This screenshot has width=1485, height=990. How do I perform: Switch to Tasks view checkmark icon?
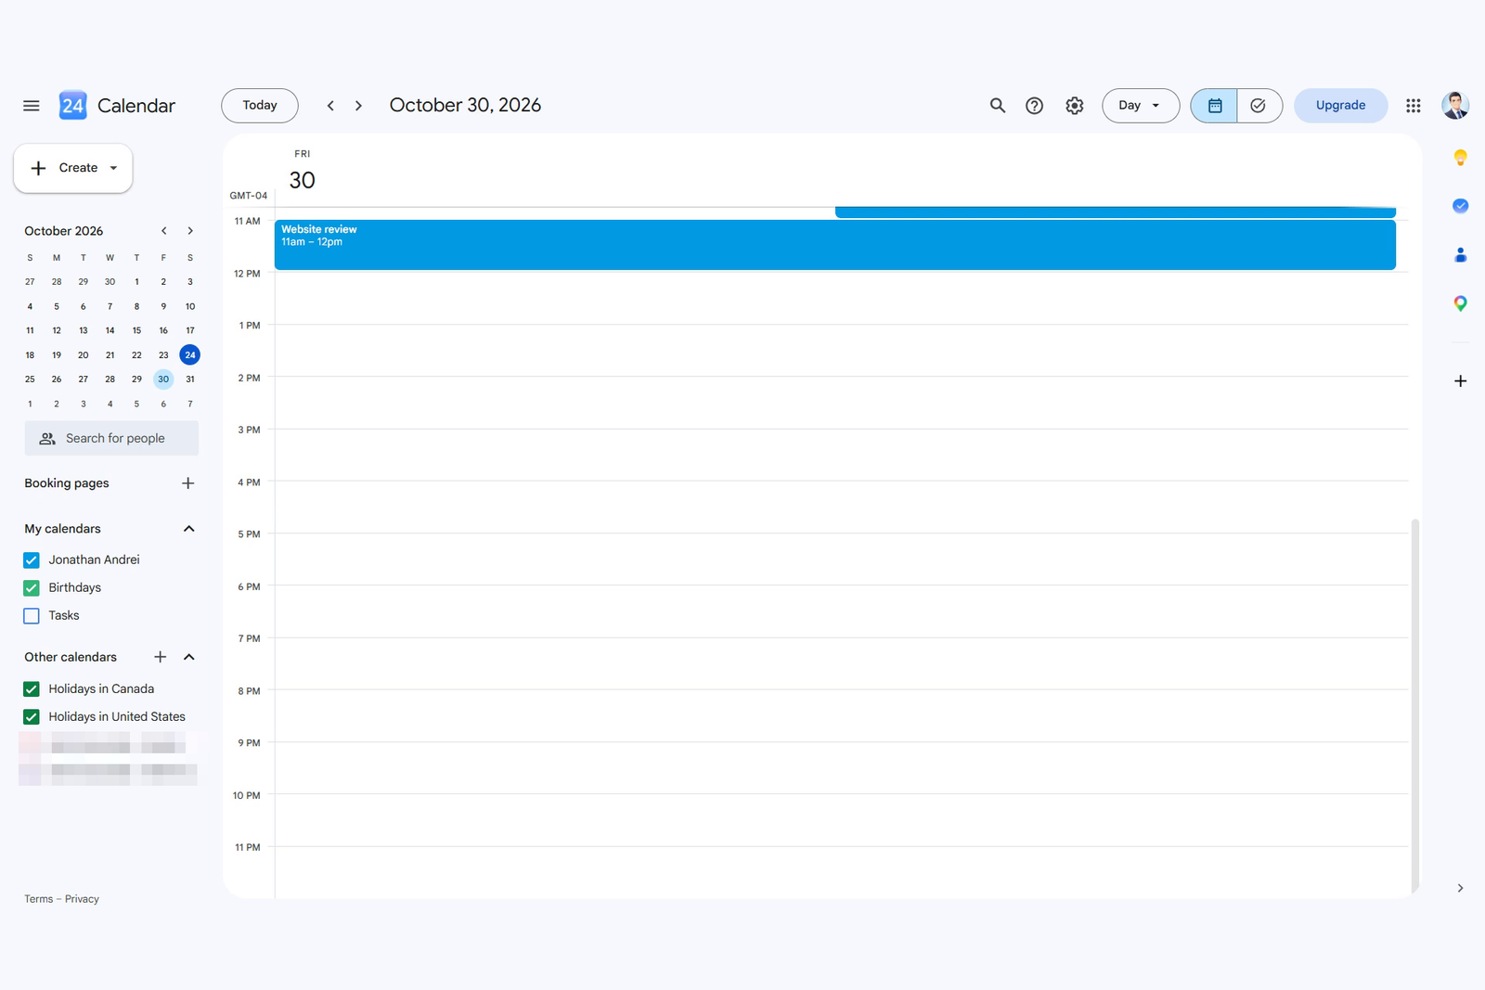pyautogui.click(x=1259, y=106)
